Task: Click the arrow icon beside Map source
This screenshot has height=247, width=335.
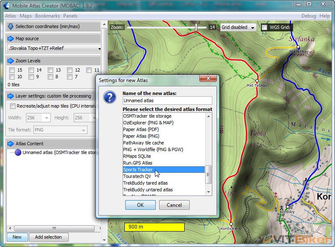Action: pos(11,39)
